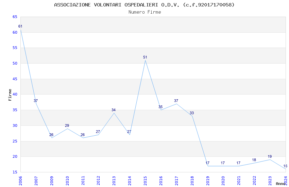Click y-axis tick label 50
This screenshot has width=289, height=187.
[15, 63]
